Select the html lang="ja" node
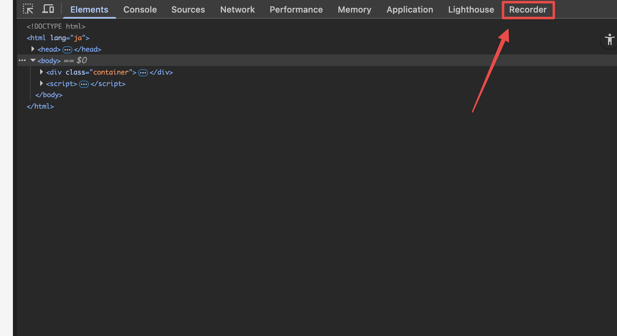The height and width of the screenshot is (336, 617). [x=58, y=38]
